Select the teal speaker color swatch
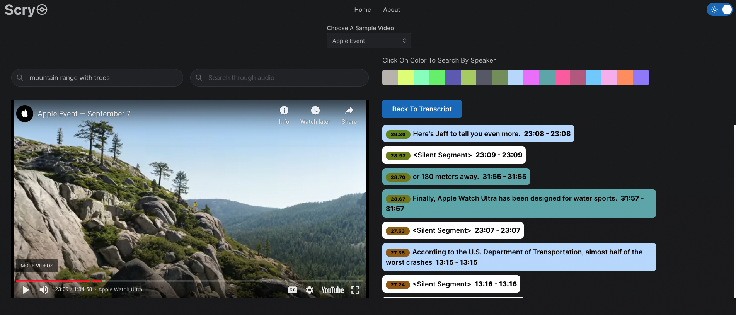Image resolution: width=736 pixels, height=315 pixels. point(547,77)
